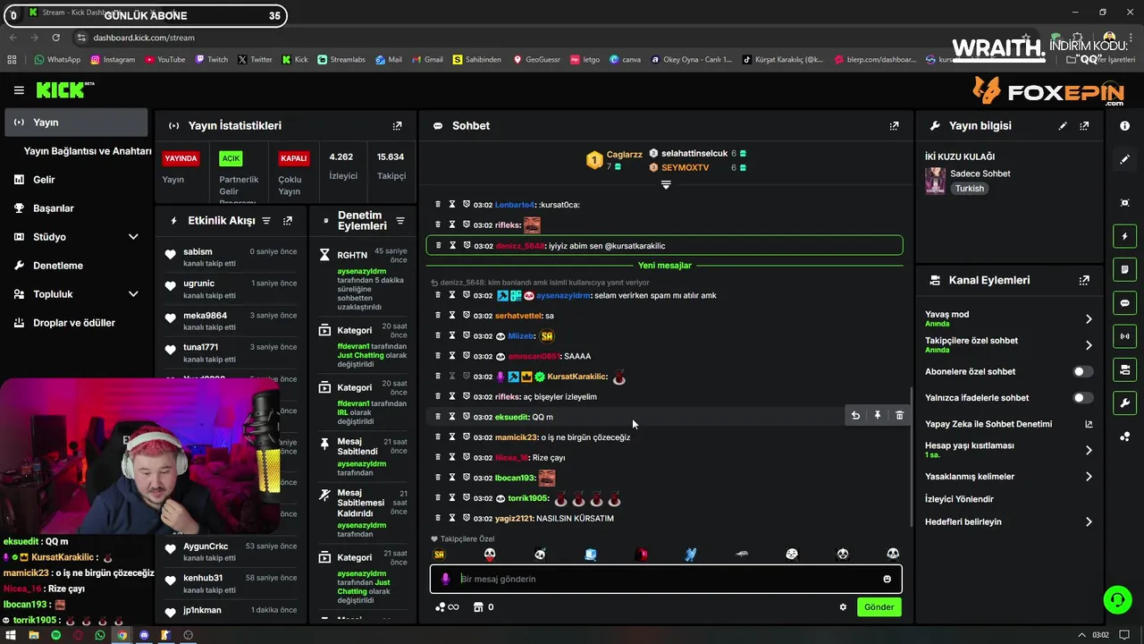Open Denetleme in the sidebar
Image resolution: width=1144 pixels, height=644 pixels.
[x=76, y=266]
